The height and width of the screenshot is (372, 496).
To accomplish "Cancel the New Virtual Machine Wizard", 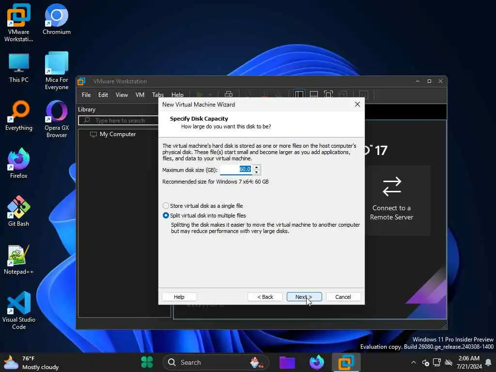I will pos(343,297).
